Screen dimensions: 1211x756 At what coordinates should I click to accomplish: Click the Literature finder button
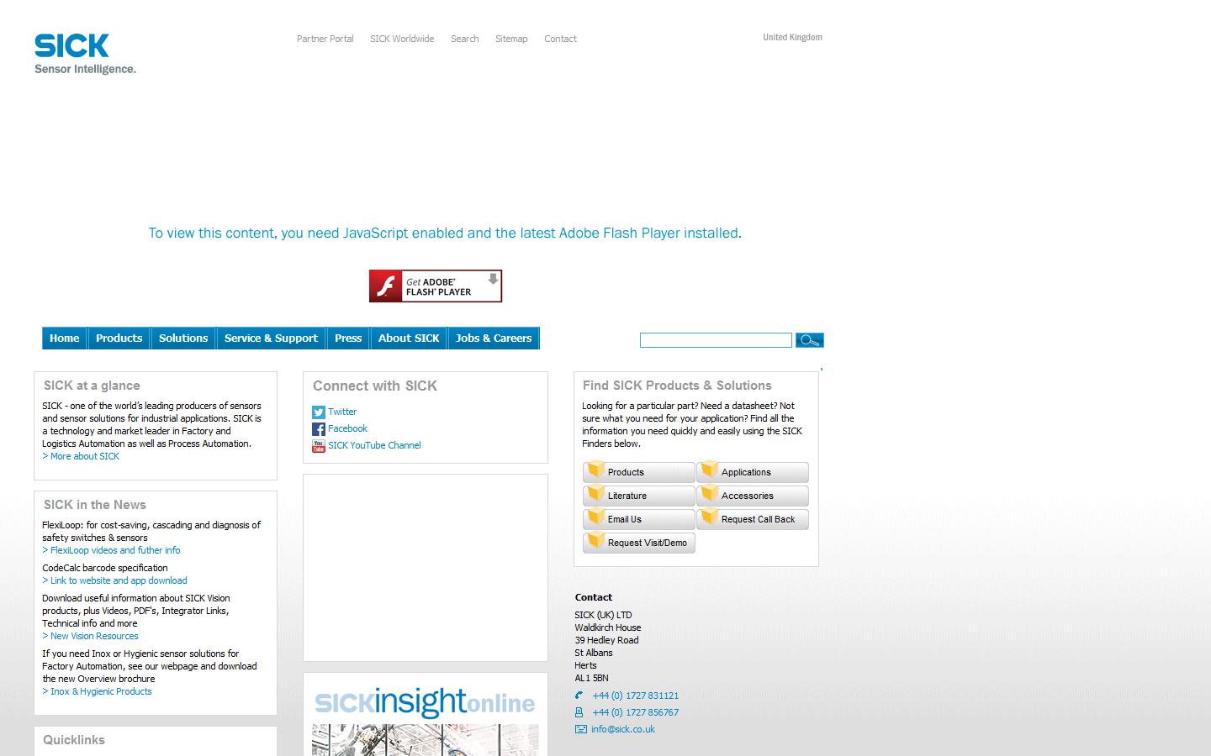[x=638, y=496]
